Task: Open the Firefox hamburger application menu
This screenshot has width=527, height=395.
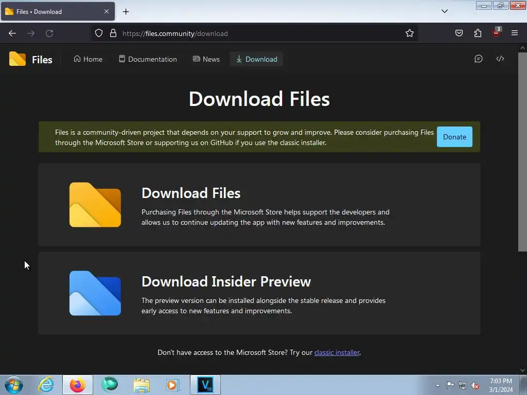Action: 515,33
